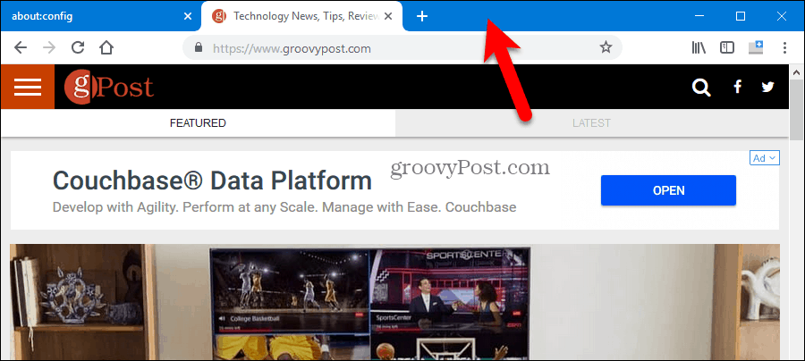Show the sidebar panel
805x361 pixels.
click(727, 47)
